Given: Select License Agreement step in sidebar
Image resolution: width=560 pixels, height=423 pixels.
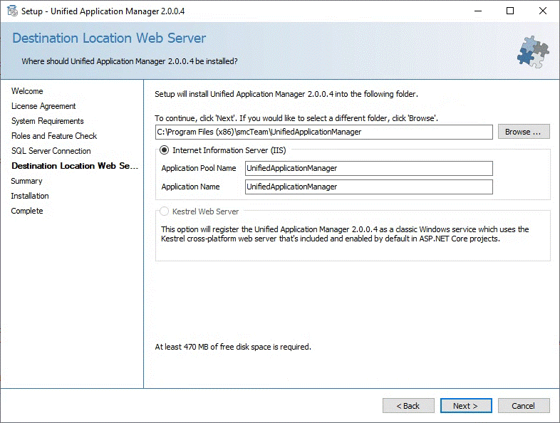Looking at the screenshot, I should [43, 106].
